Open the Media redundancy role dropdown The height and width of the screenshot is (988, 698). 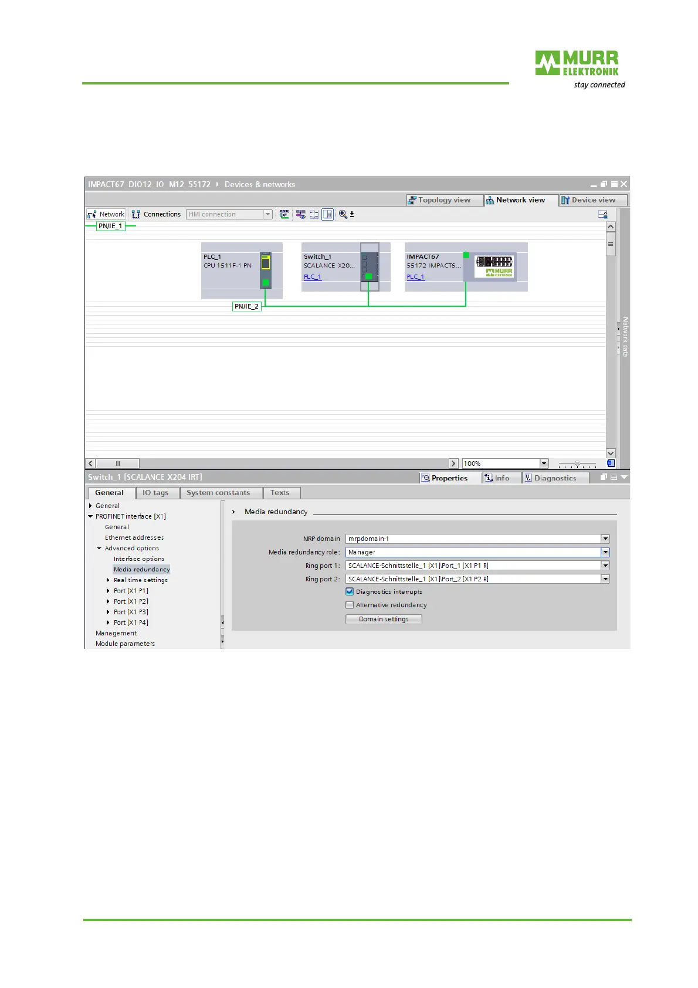605,552
